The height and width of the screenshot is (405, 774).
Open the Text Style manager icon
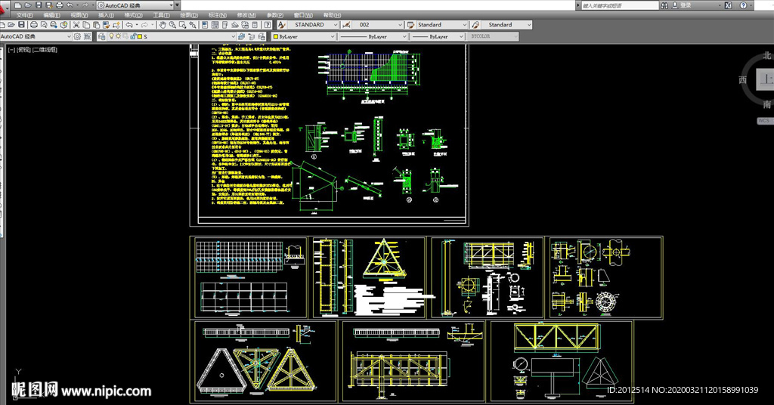pos(282,25)
